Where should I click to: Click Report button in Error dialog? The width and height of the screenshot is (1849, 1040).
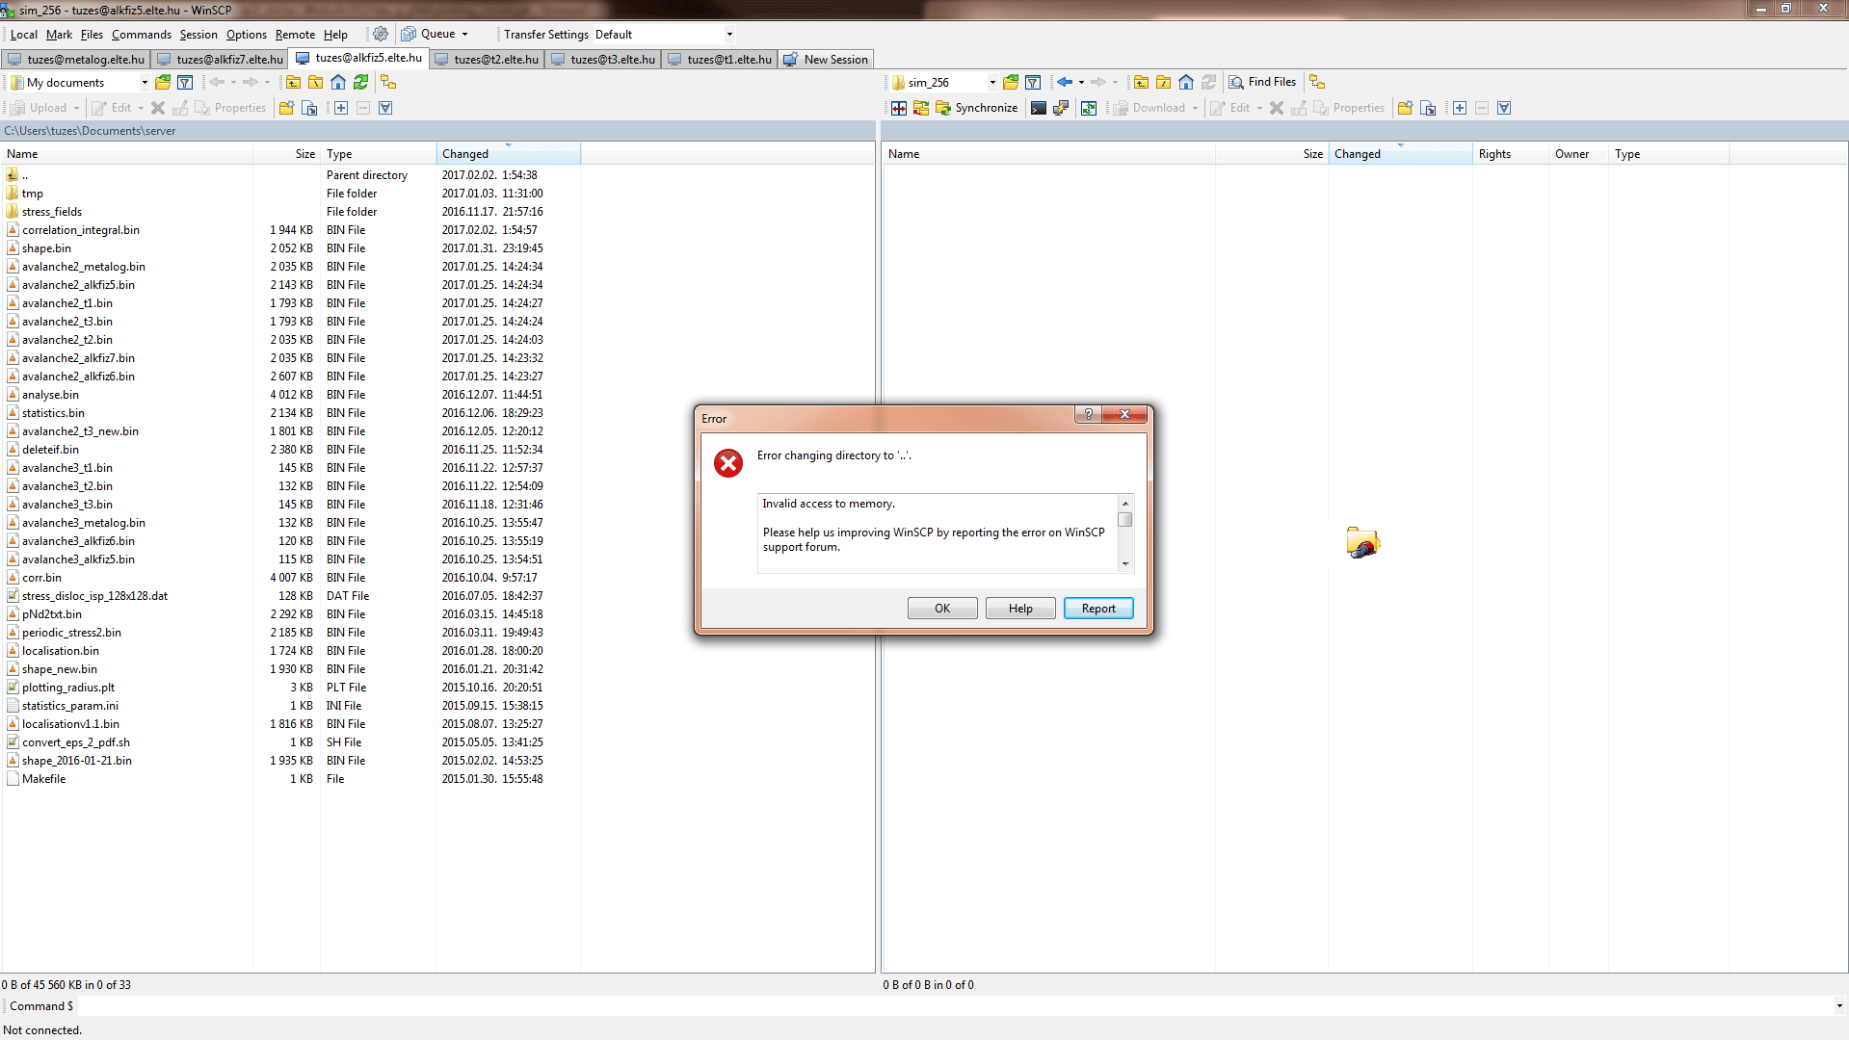point(1098,609)
